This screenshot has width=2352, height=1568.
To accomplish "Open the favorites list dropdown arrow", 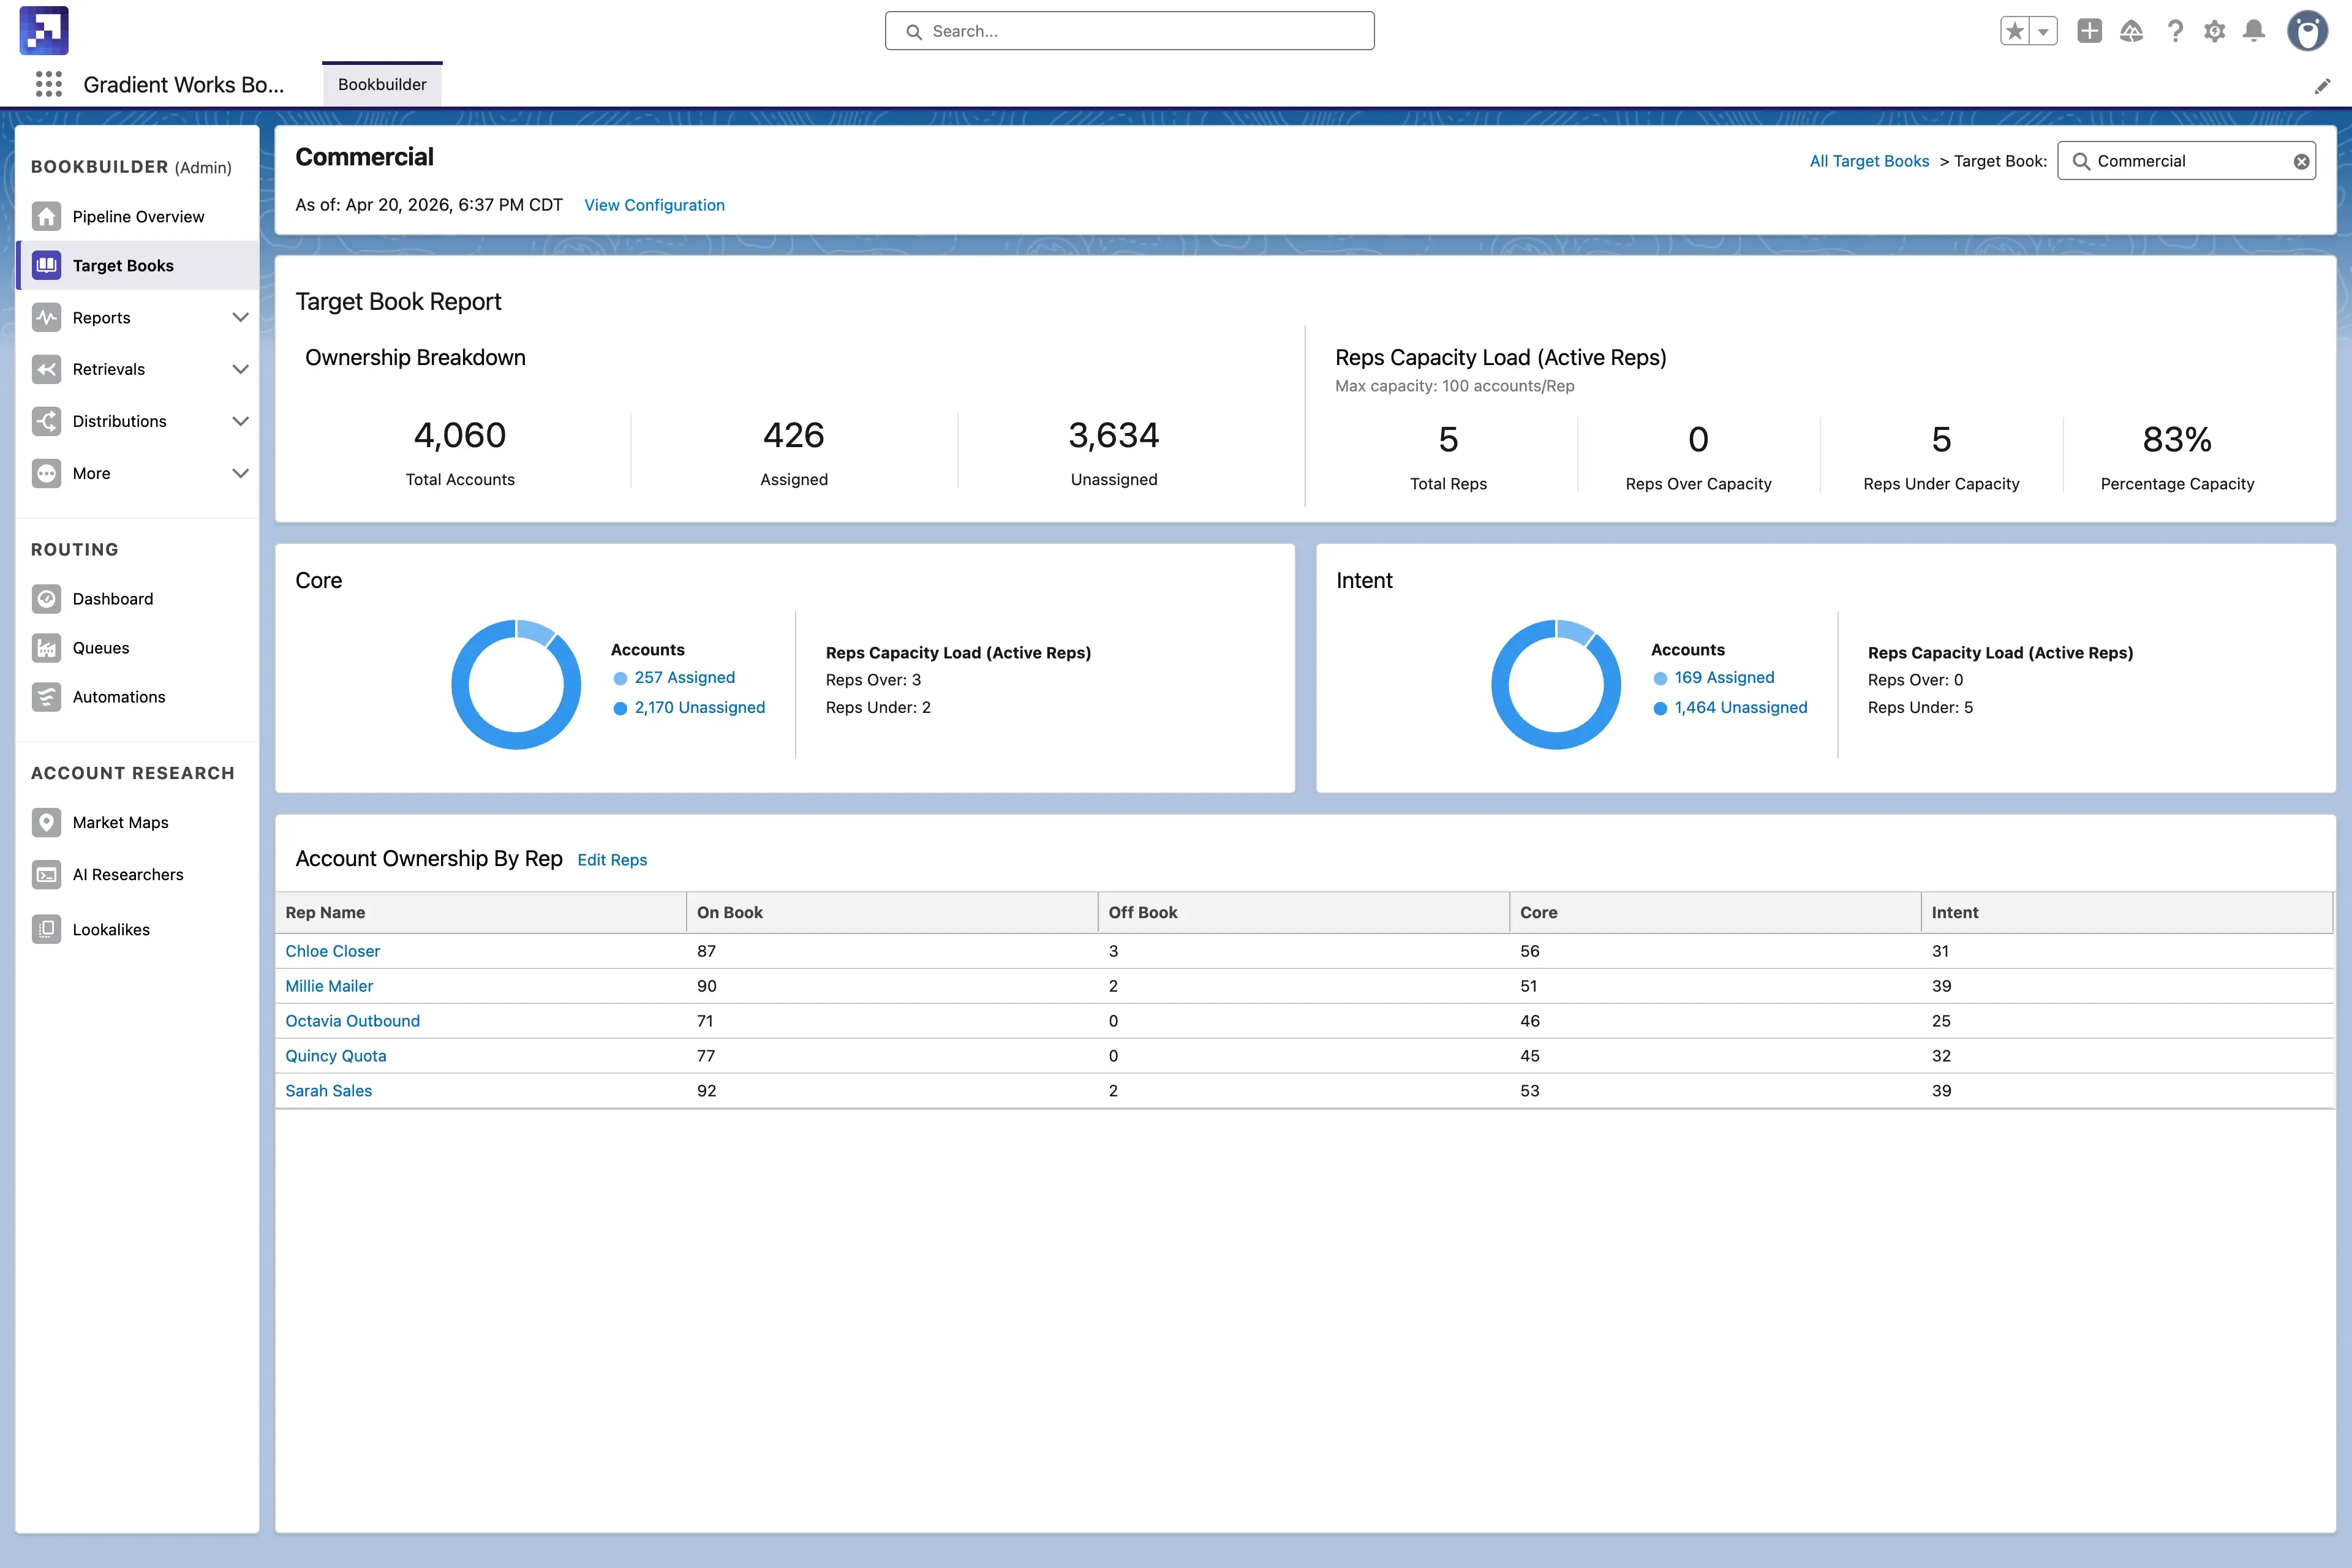I will point(2043,31).
